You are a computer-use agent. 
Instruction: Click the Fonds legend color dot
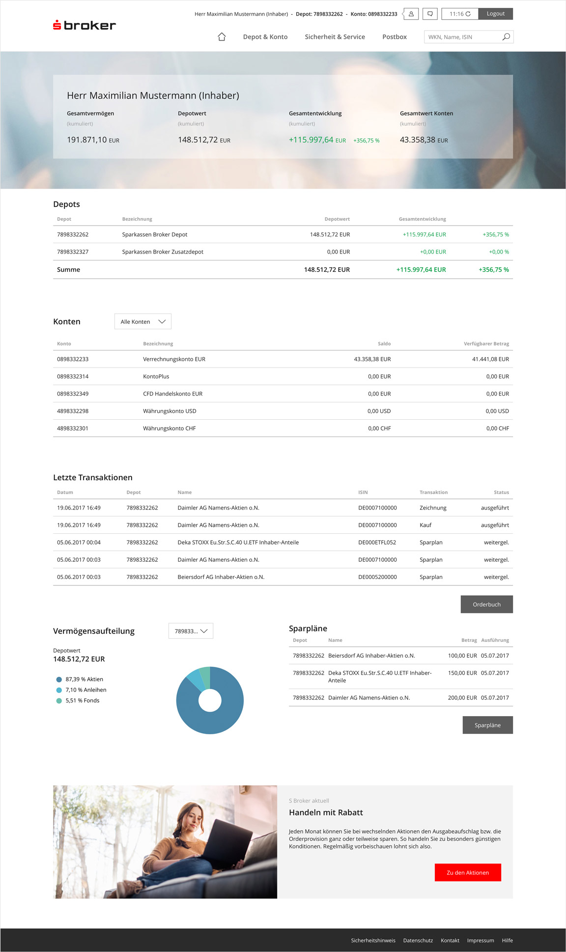[59, 701]
